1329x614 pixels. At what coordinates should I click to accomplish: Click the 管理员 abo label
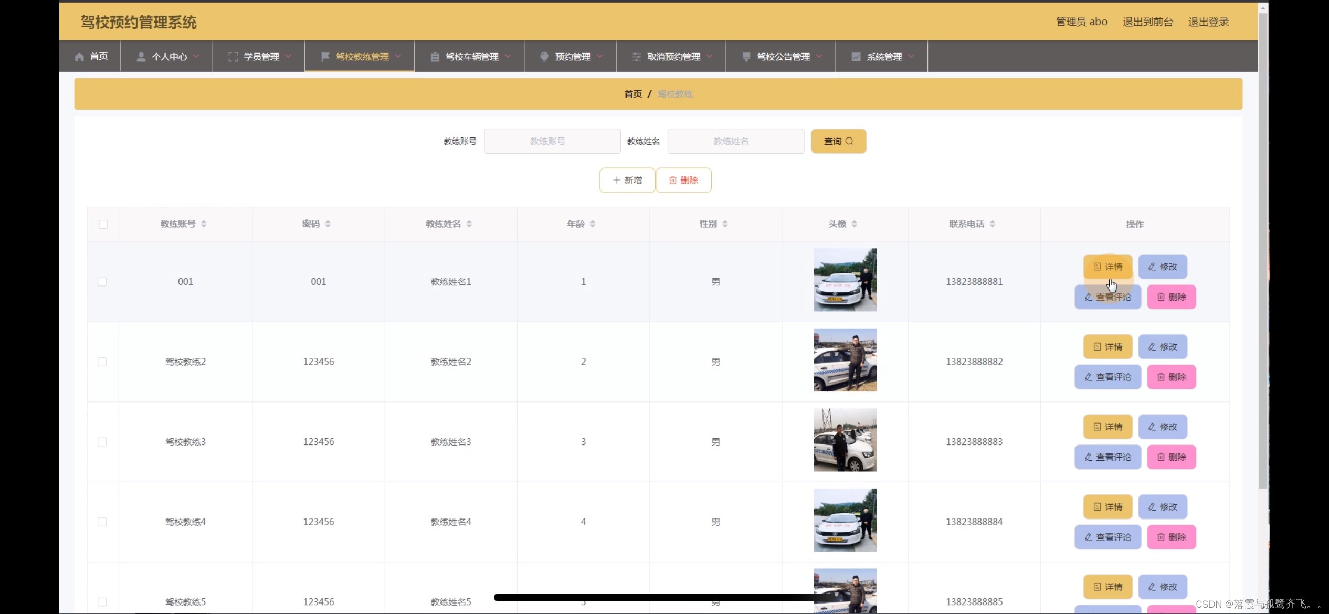click(x=1081, y=22)
